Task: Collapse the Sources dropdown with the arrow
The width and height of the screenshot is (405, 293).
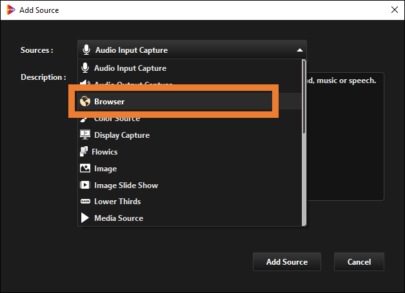Action: (300, 50)
